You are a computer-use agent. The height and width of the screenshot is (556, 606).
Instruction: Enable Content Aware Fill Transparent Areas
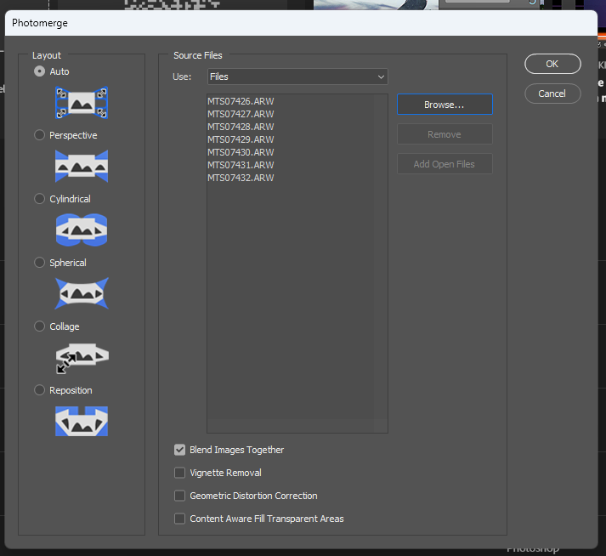click(x=179, y=519)
